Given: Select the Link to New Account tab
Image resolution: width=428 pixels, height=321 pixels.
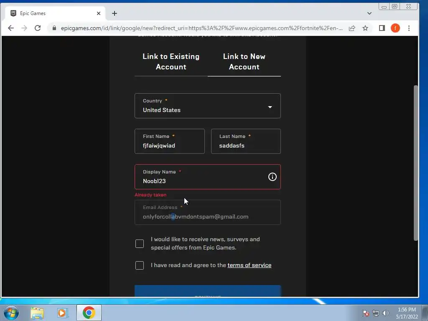Looking at the screenshot, I should (244, 62).
